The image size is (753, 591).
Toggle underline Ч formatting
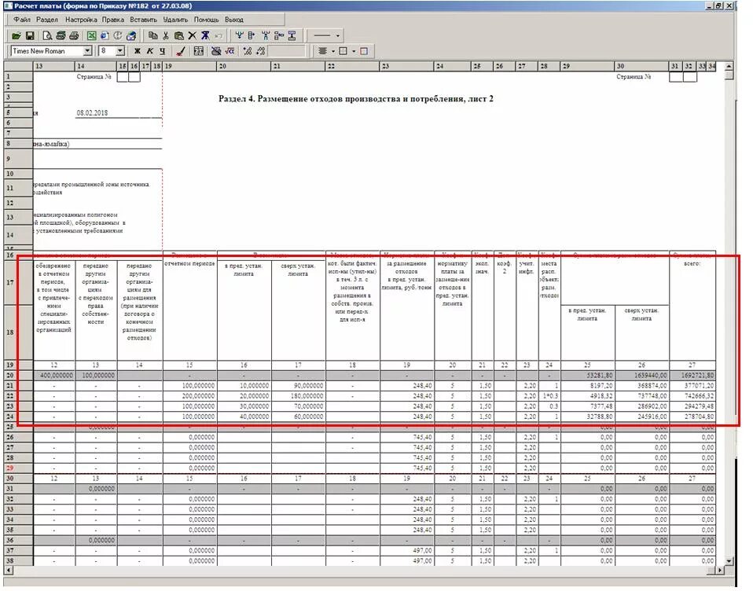(163, 51)
